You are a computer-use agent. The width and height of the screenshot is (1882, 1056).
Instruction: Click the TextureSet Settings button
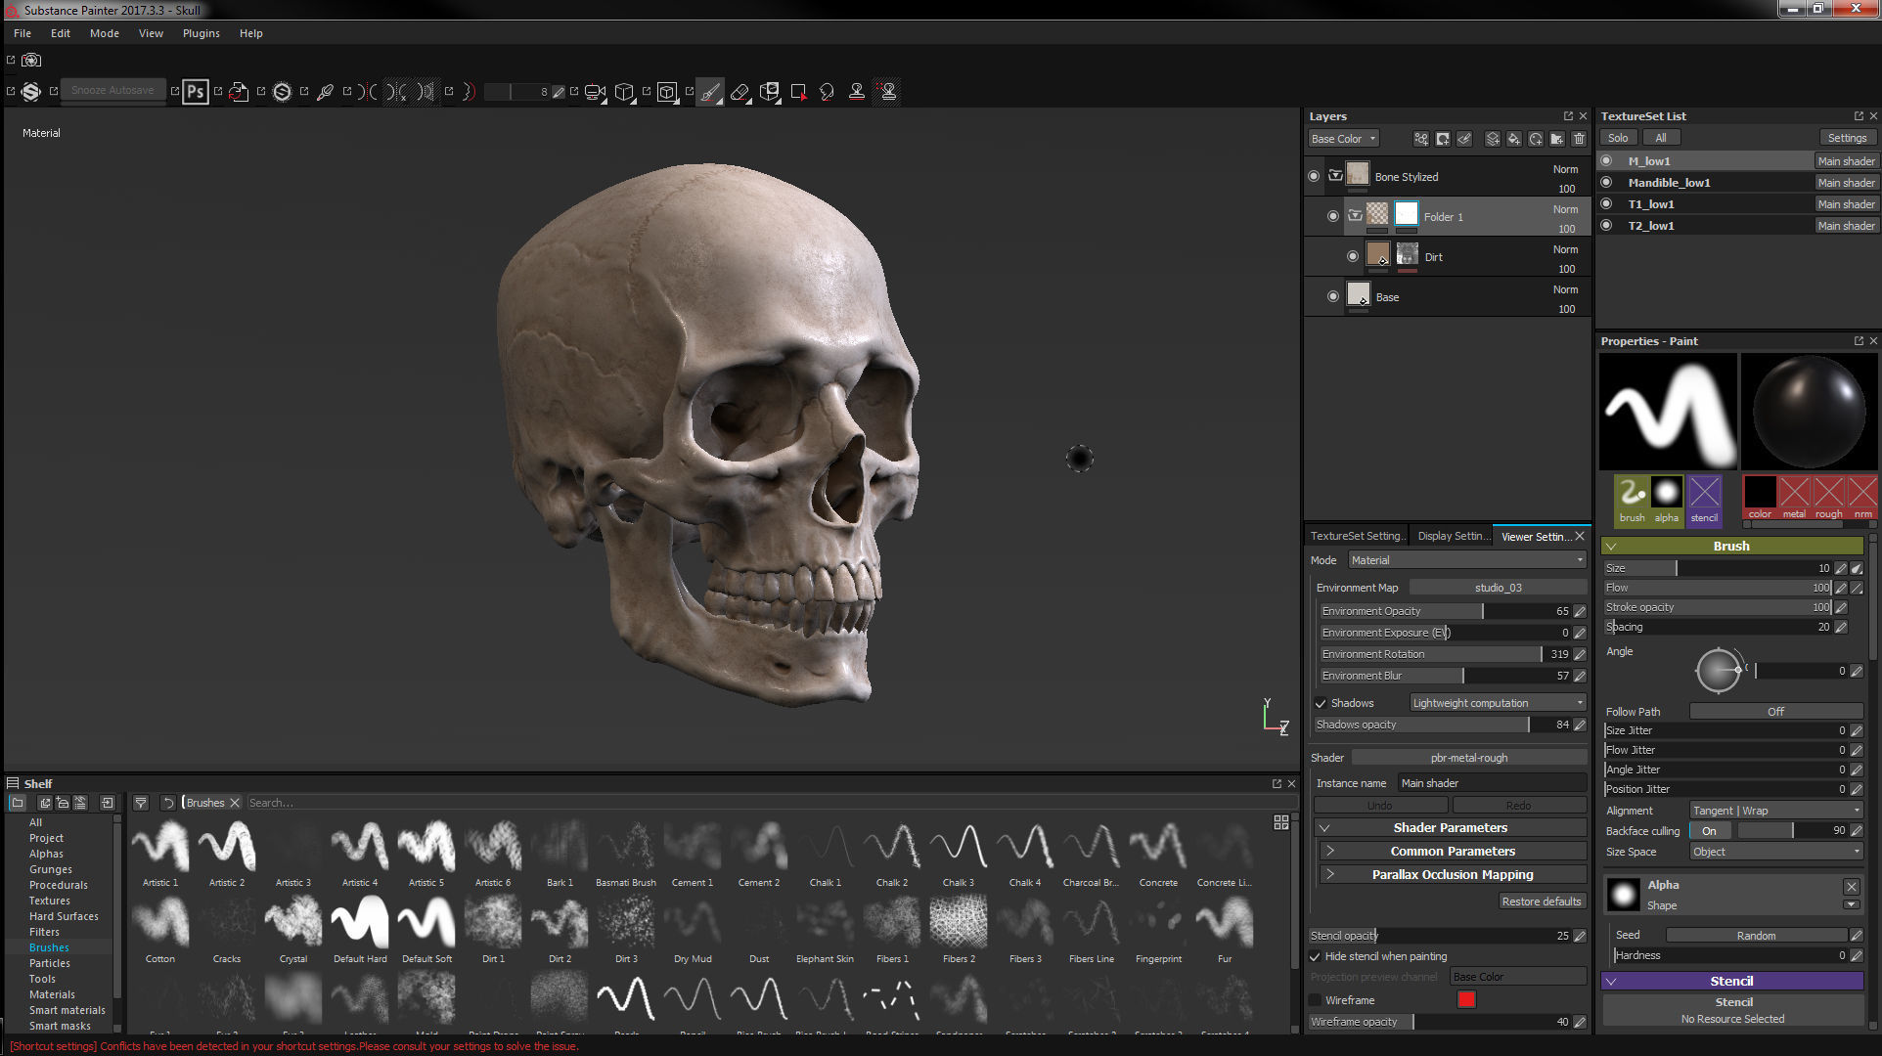[1847, 138]
